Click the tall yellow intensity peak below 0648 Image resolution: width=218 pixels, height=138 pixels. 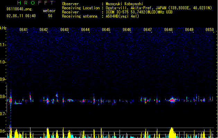[x=172, y=132]
